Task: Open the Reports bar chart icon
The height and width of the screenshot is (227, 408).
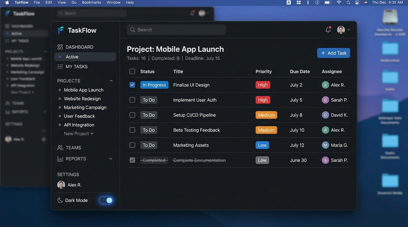Action: pyautogui.click(x=60, y=158)
